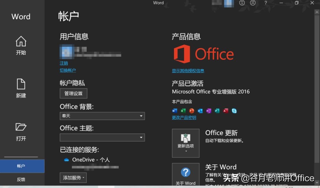Click the OneDrive - 个人 service entry
Screen dimensions: 320x188
point(91,160)
